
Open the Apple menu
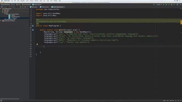(x=2, y=1)
